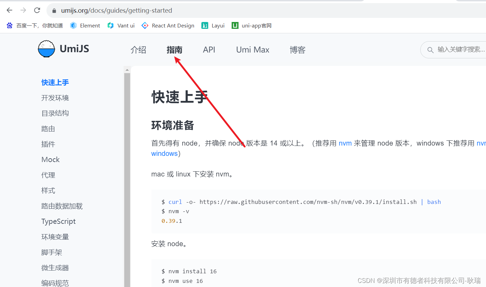Screen dimensions: 486x287
Task: Open the 指南 navigation tab
Action: point(175,50)
